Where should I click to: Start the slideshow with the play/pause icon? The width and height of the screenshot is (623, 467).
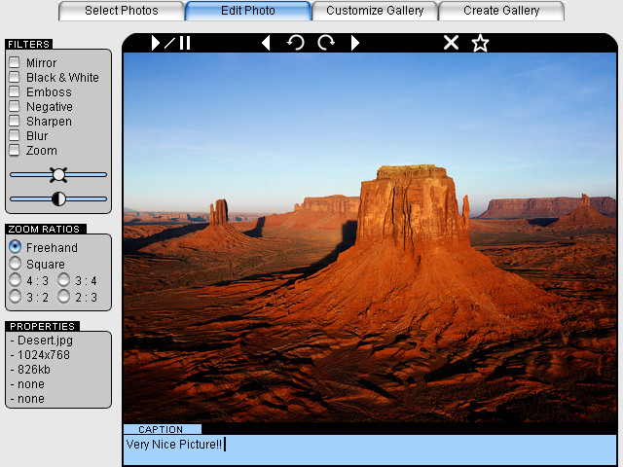[x=171, y=43]
